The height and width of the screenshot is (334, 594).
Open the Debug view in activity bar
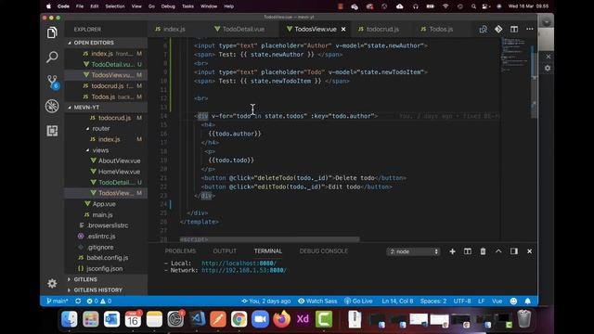52,107
